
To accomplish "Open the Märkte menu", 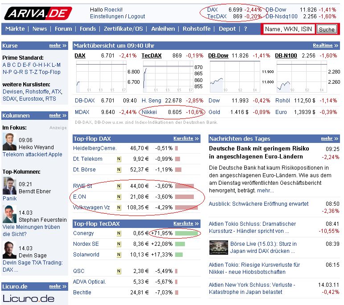I will (15, 29).
